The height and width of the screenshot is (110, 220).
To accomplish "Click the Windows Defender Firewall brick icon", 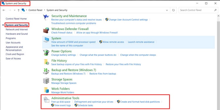I will coord(46,30).
